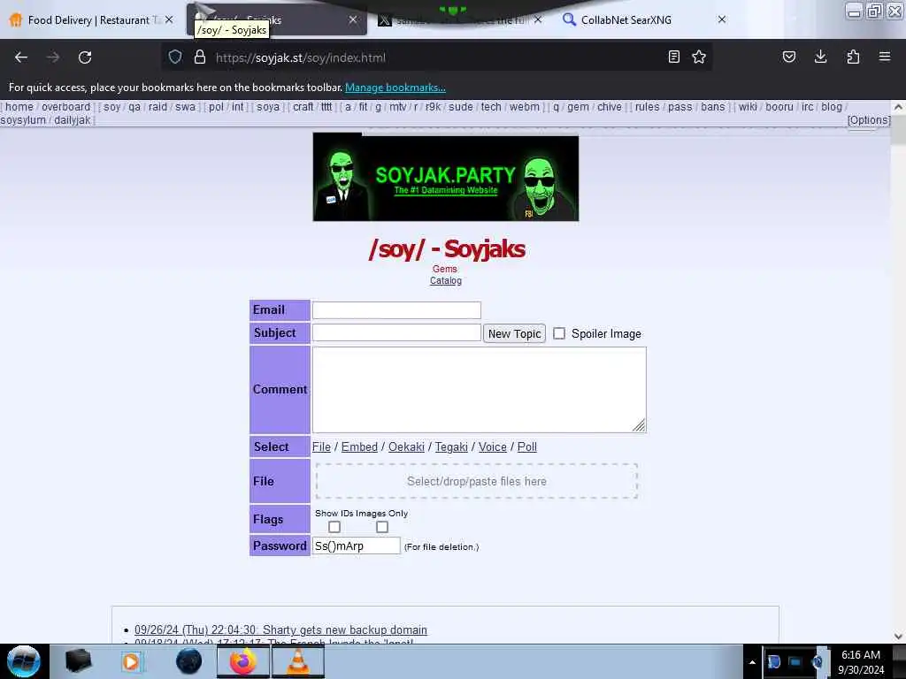Open the wiki link

748,107
